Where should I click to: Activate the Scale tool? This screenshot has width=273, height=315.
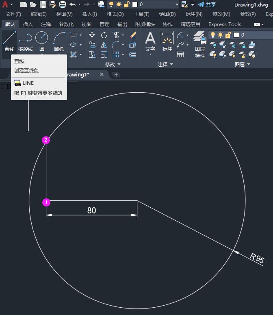click(104, 54)
